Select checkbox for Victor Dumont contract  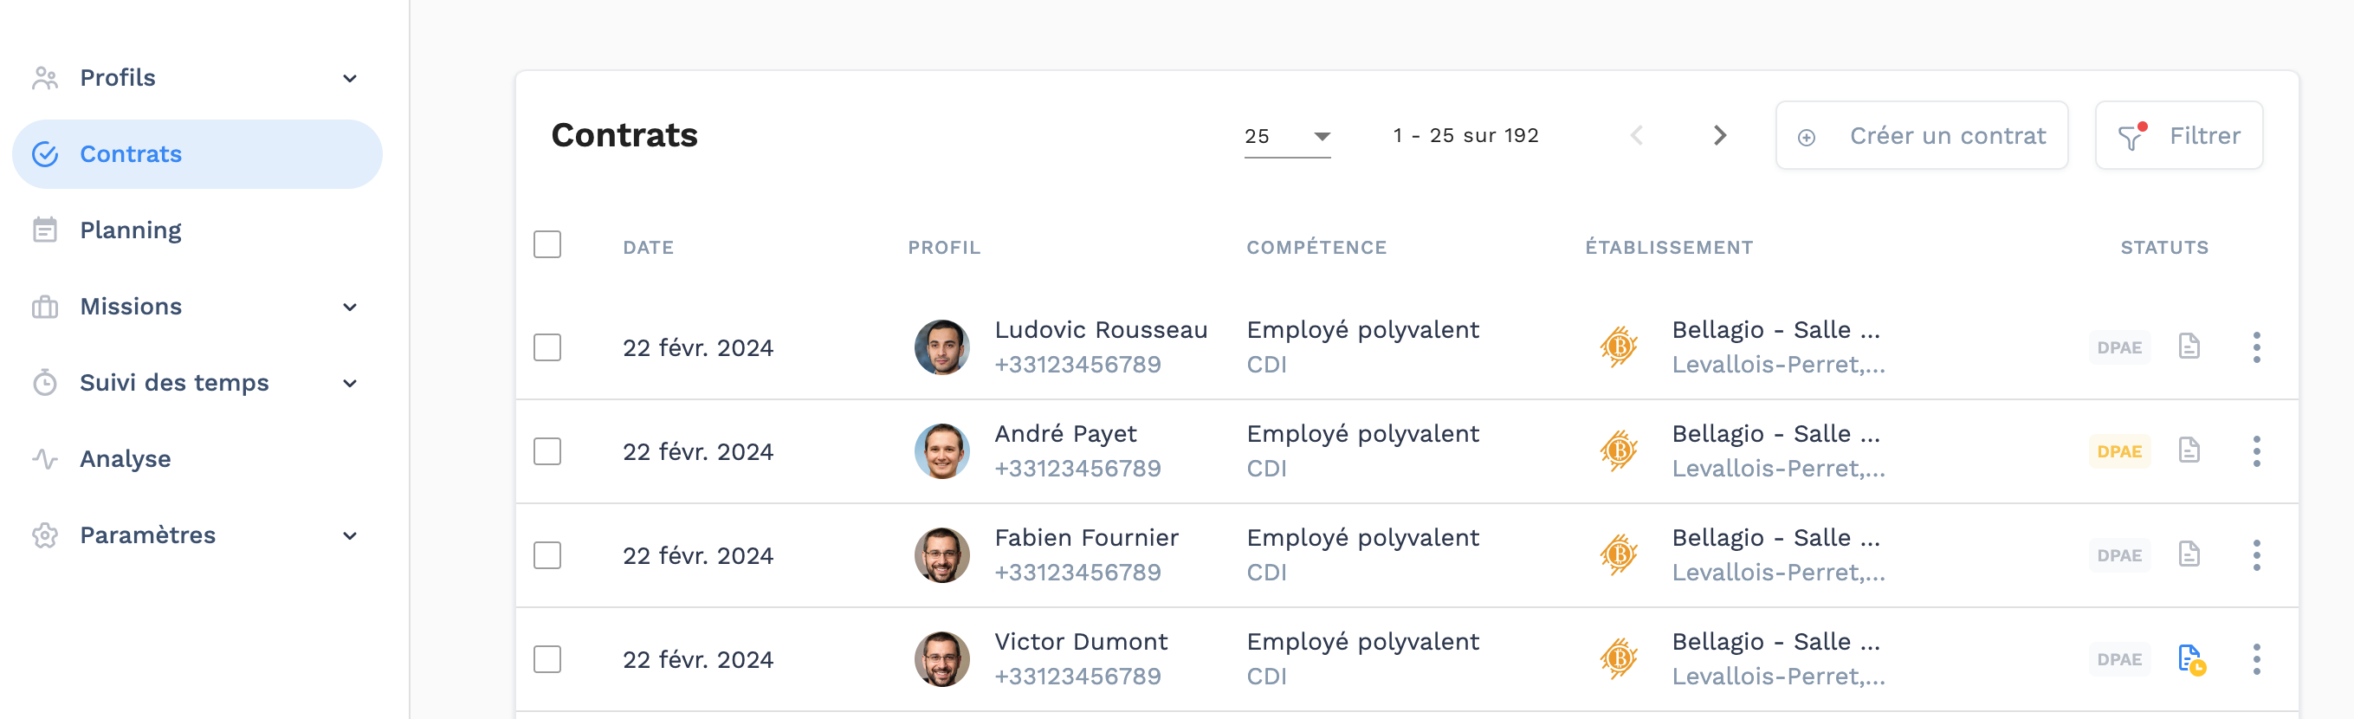pos(547,658)
